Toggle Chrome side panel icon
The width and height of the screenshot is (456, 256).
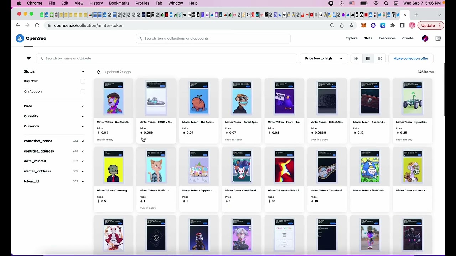coord(402,25)
